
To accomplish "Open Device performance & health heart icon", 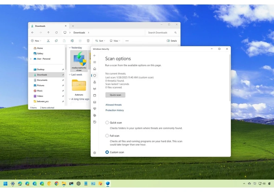I will tap(95, 109).
